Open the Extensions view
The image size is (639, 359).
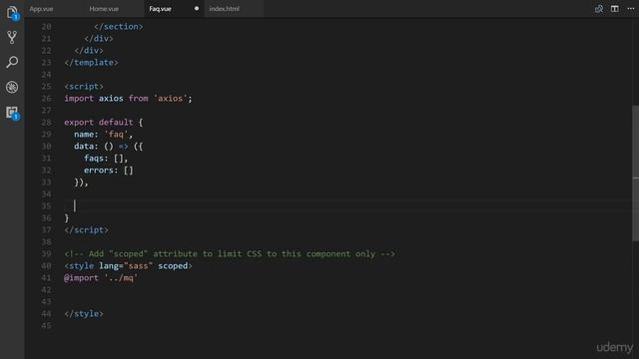[x=12, y=113]
